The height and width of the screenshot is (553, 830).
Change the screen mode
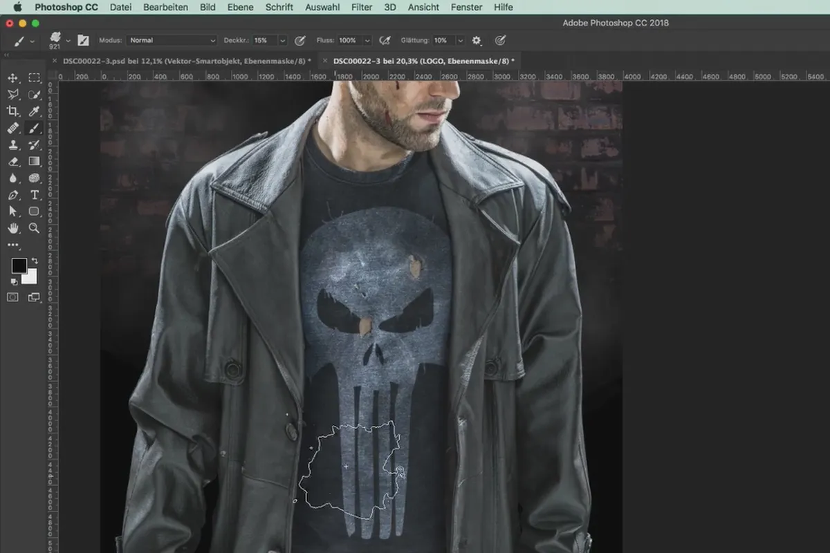34,297
